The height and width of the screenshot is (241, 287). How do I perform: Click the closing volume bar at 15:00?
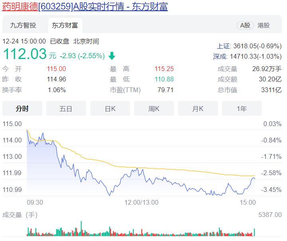point(254,232)
